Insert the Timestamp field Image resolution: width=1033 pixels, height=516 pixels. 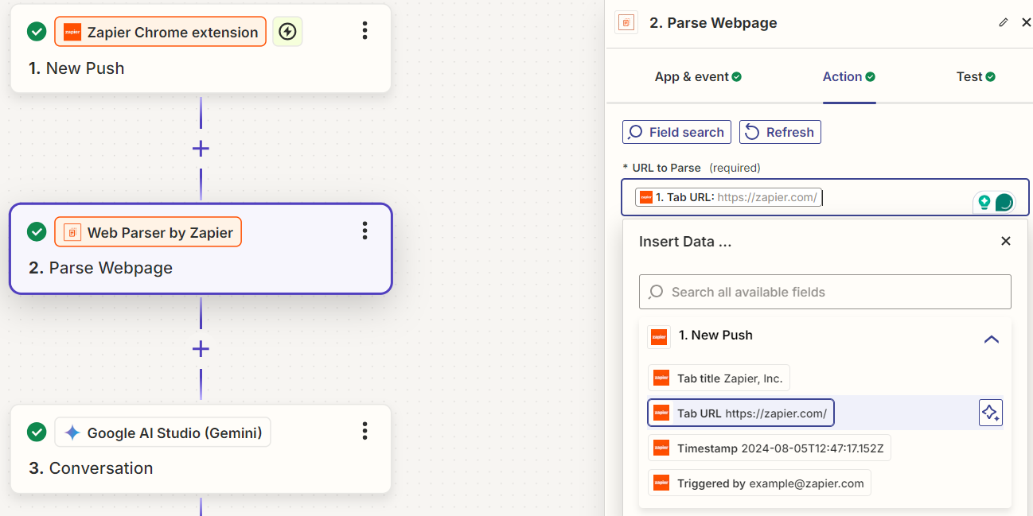770,448
